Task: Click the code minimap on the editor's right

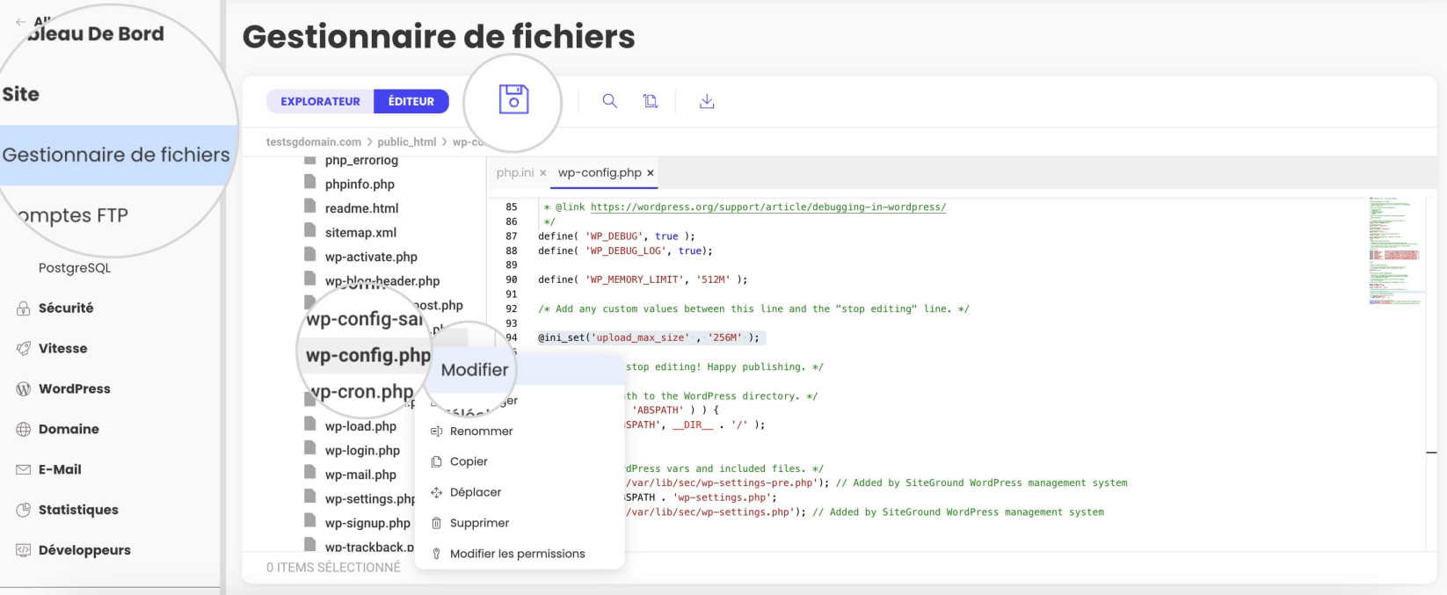Action: 1395,251
